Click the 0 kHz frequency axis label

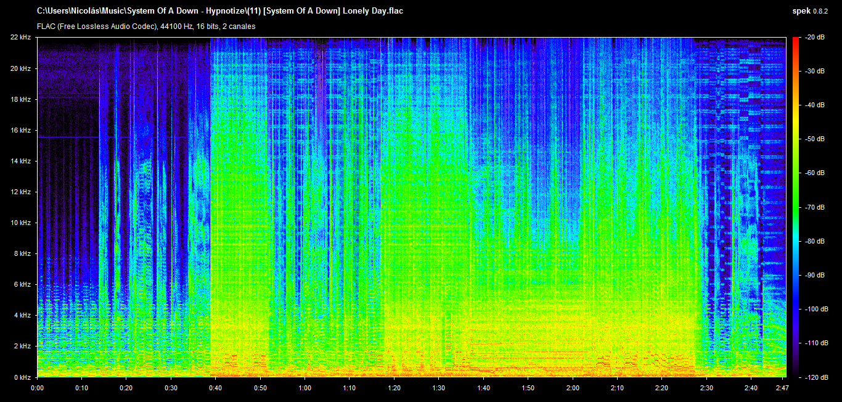22,377
